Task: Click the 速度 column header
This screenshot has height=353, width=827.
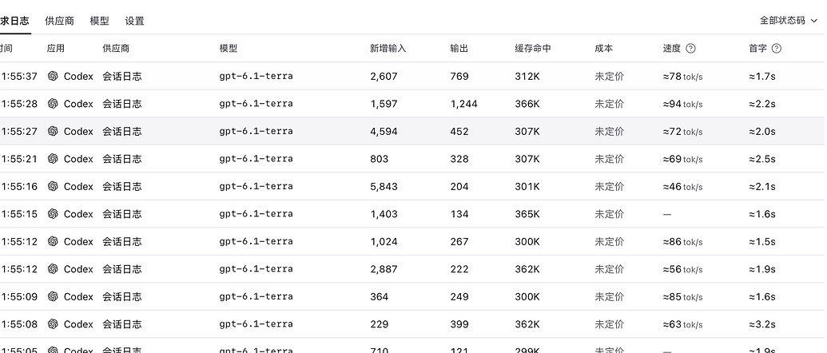Action: point(672,49)
